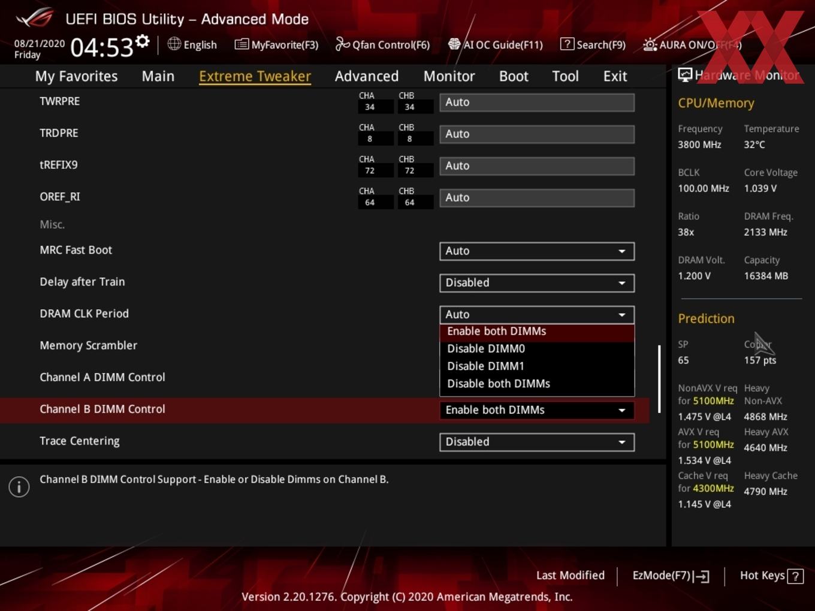Open Channel B DIMM Control dropdown
815x611 pixels.
coord(536,410)
